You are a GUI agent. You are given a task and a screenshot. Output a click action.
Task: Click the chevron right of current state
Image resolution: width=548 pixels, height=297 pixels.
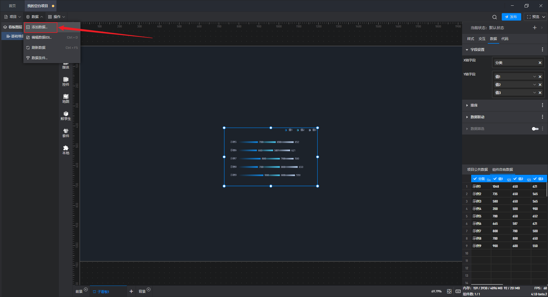tap(542, 28)
